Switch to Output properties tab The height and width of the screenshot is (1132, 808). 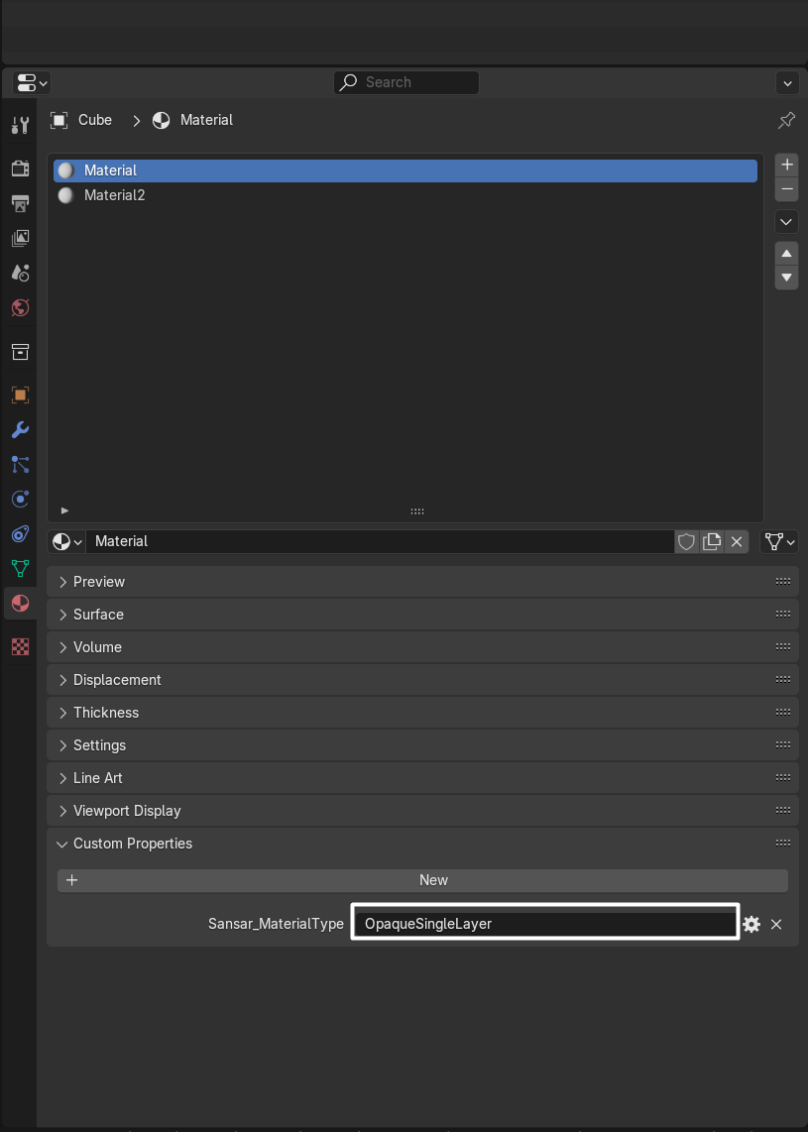(x=20, y=203)
